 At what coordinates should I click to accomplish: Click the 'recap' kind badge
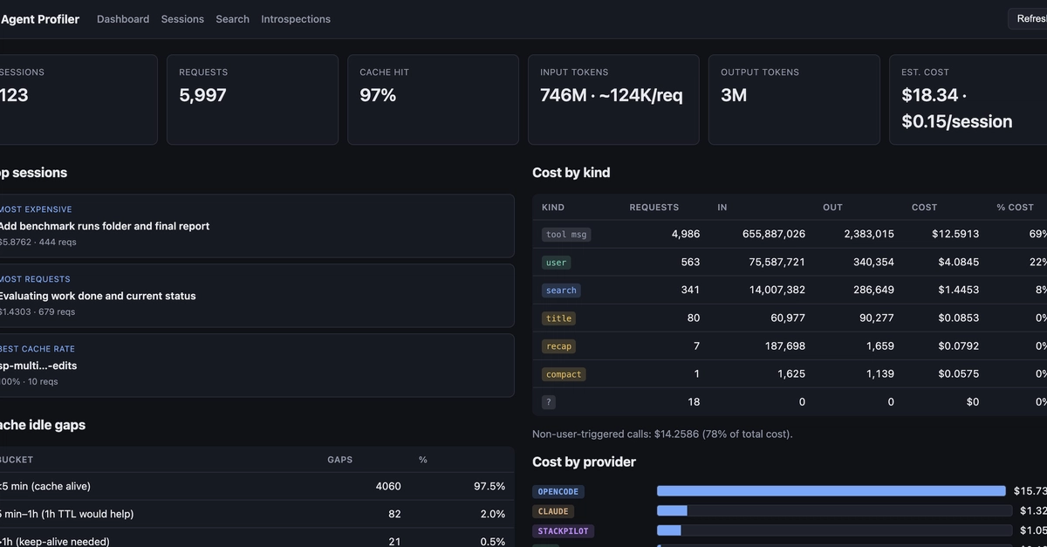pos(558,346)
